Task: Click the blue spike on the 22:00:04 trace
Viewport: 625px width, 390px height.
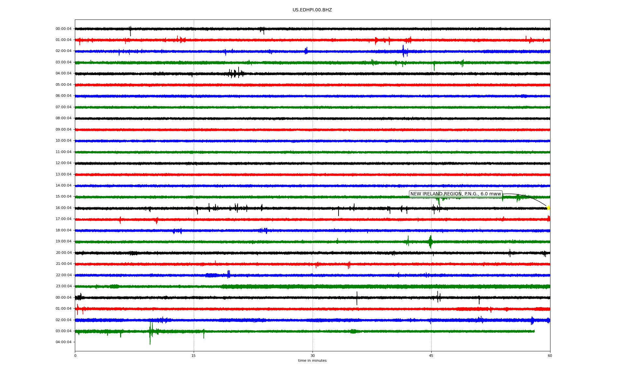Action: pyautogui.click(x=229, y=275)
